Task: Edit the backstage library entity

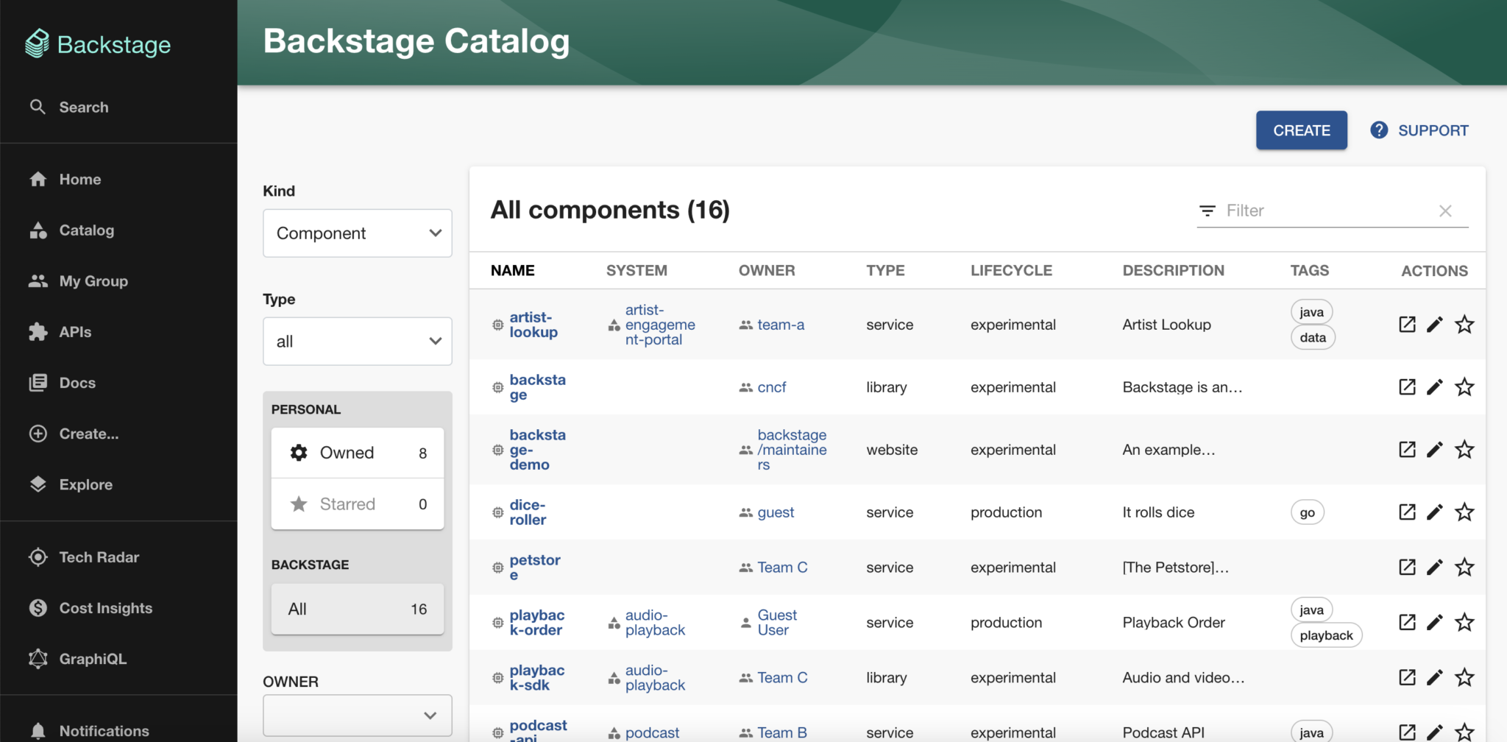Action: [1435, 387]
